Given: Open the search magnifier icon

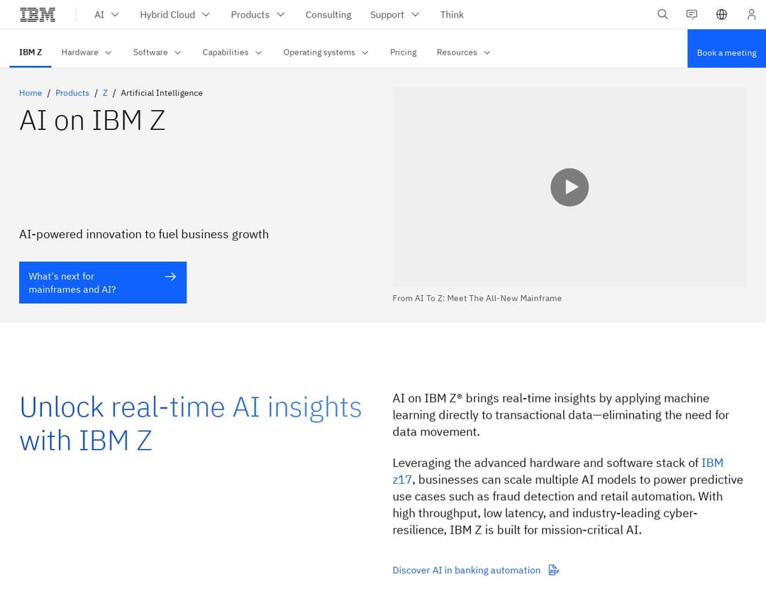Looking at the screenshot, I should (x=662, y=15).
